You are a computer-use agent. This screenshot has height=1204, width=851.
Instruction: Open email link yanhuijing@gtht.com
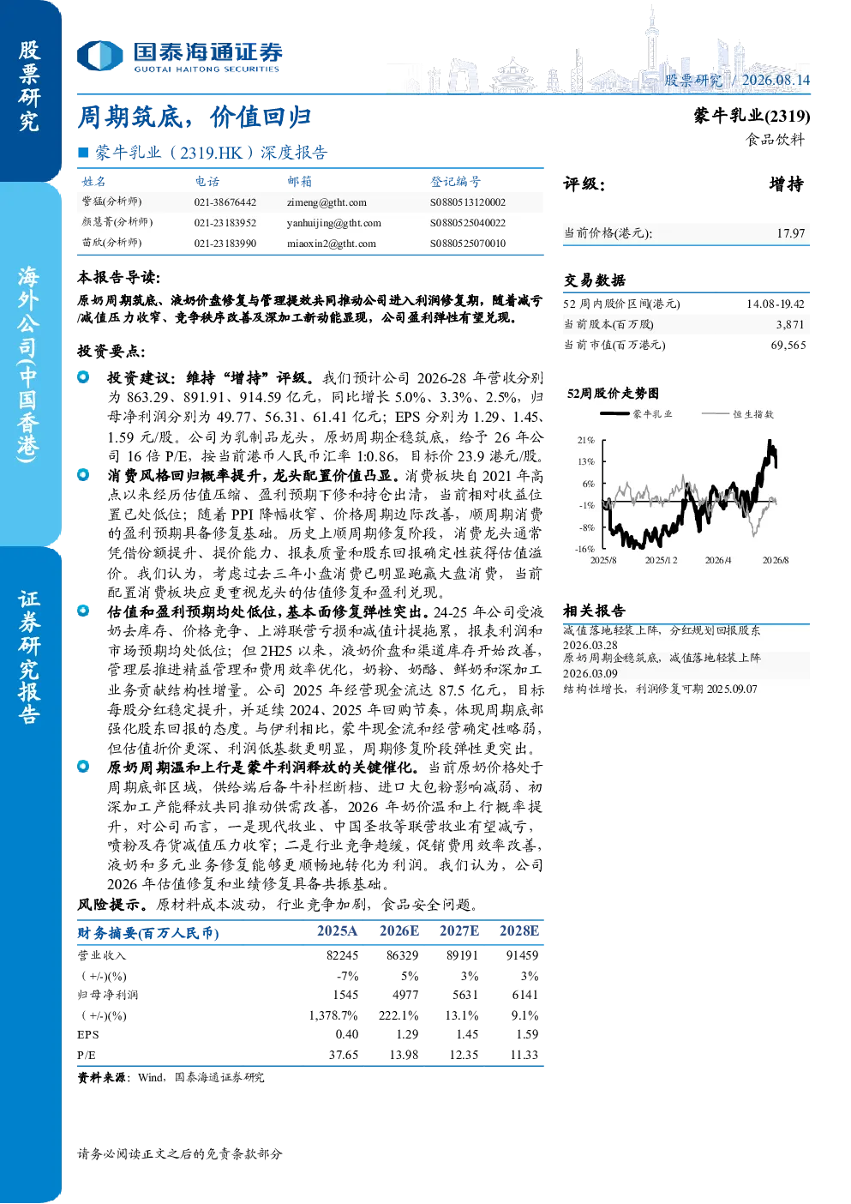(334, 223)
